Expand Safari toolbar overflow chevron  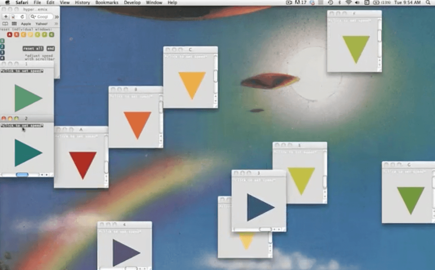coord(57,17)
